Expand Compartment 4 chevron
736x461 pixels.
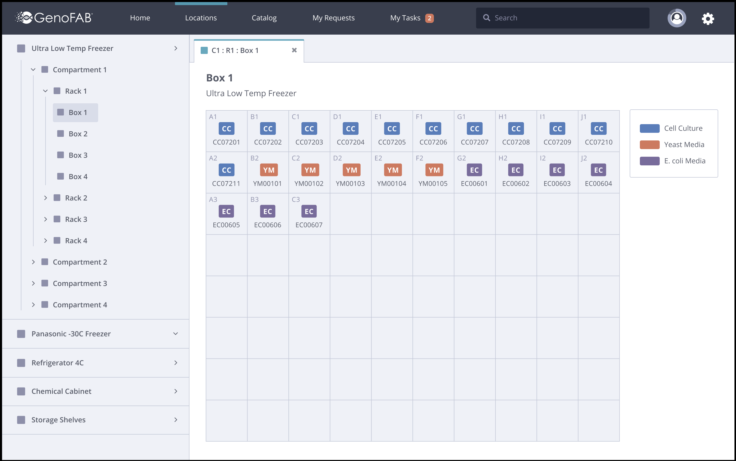[x=33, y=305]
